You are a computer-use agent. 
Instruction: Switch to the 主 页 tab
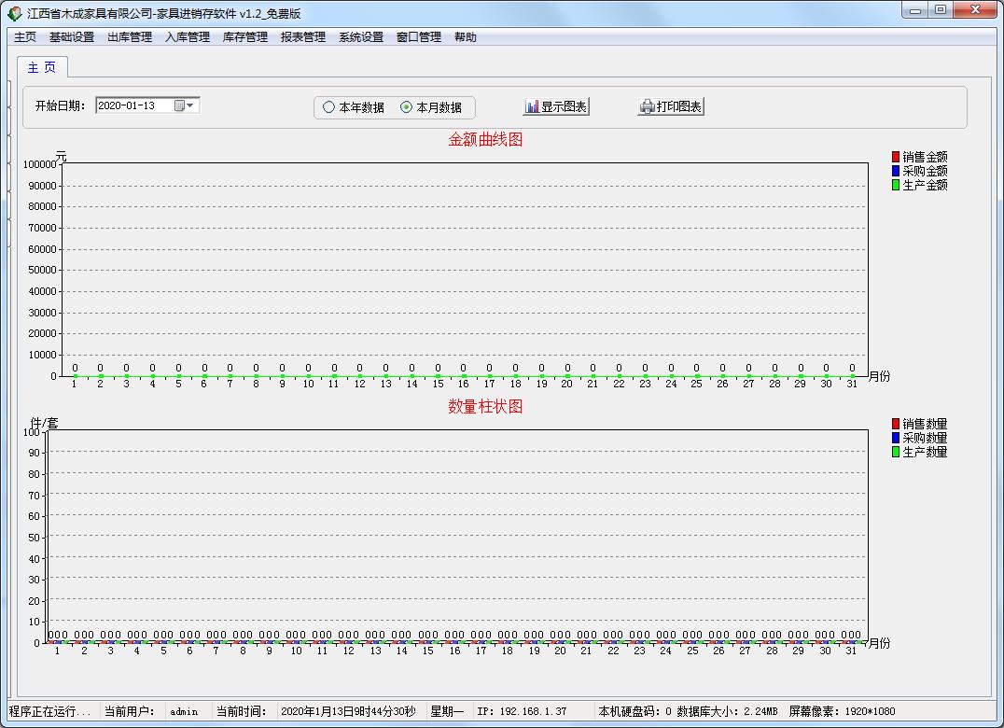tap(42, 67)
